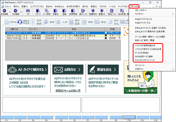The width and height of the screenshot is (176, 122).
Task: Open ソフトウェア使用許諾約款
Action: 145,45
